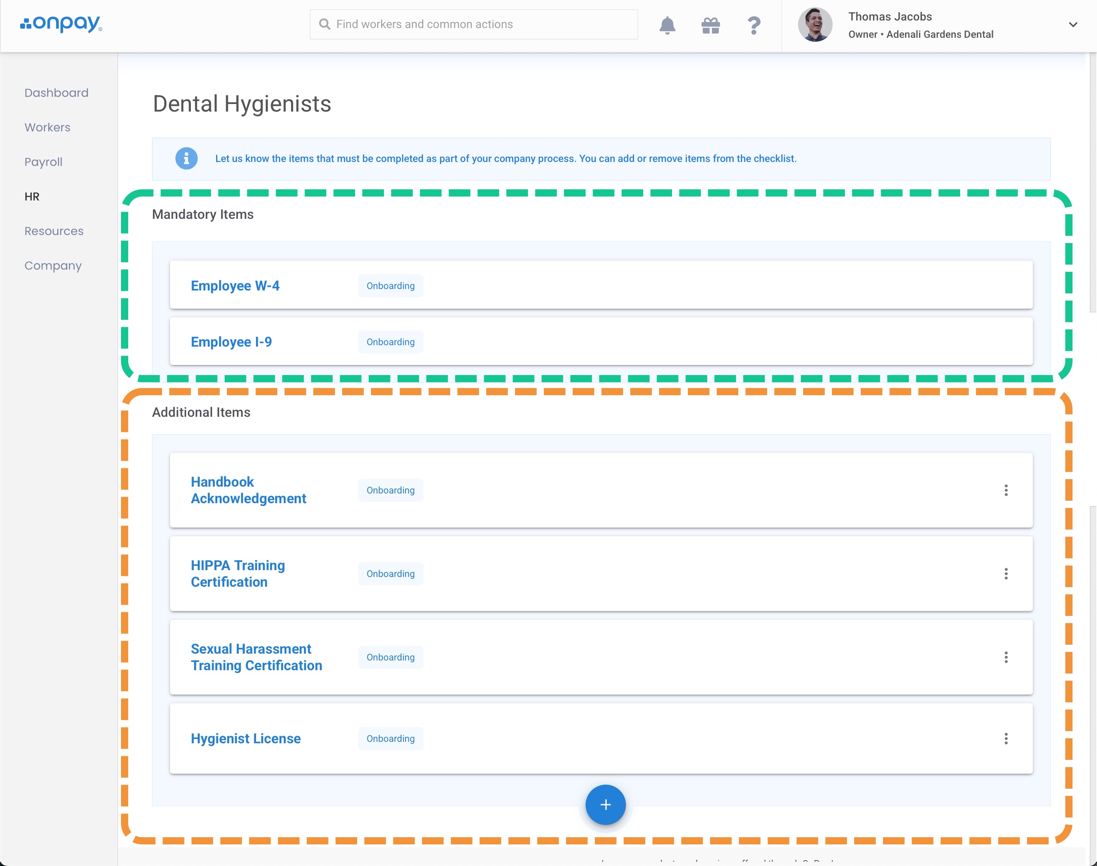Click the blue info icon in the banner
The image size is (1097, 866).
(186, 159)
